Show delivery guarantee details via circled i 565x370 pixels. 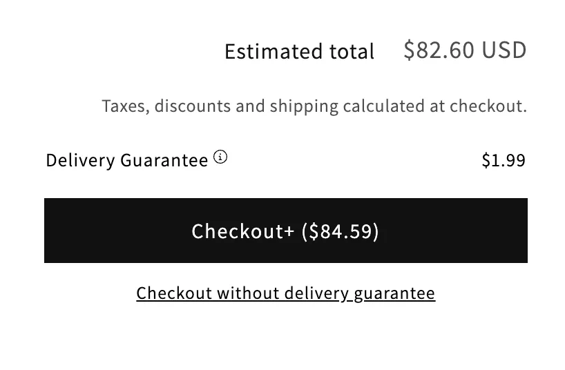[220, 157]
